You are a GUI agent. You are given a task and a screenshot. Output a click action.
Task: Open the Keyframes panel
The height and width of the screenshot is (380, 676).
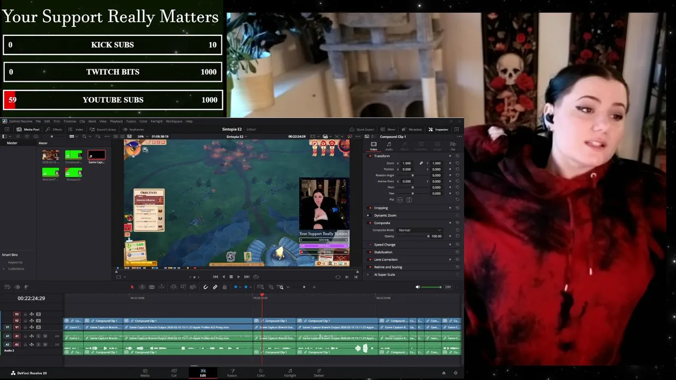tap(134, 129)
